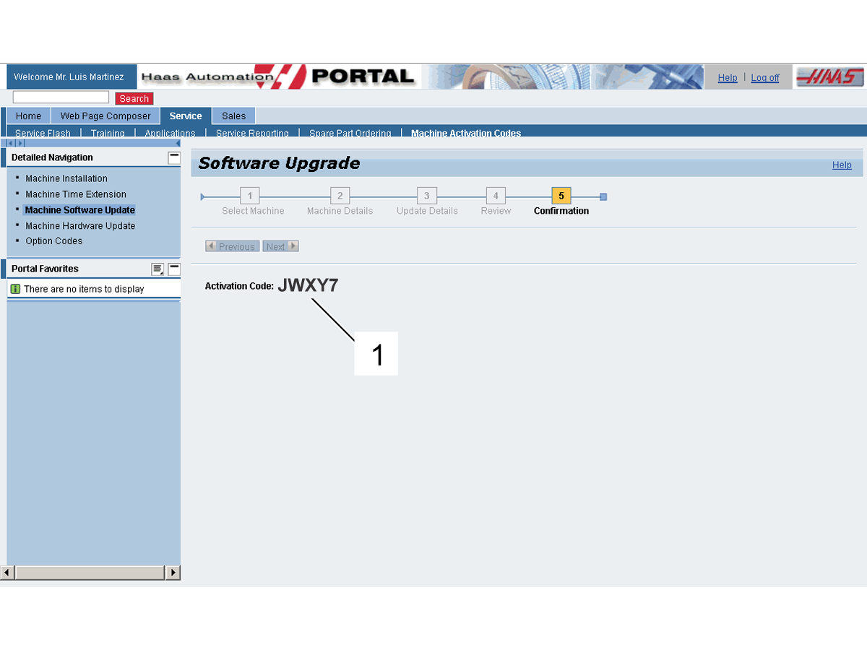Screen dimensions: 867x650
Task: Open Machine Hardware Update in navigation
Action: 80,225
